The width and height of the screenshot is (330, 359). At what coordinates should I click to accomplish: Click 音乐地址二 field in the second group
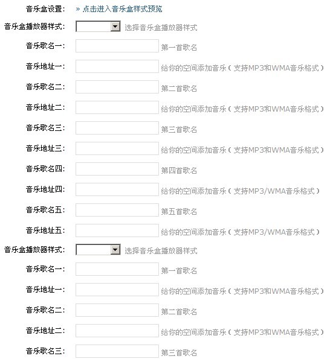pos(117,331)
